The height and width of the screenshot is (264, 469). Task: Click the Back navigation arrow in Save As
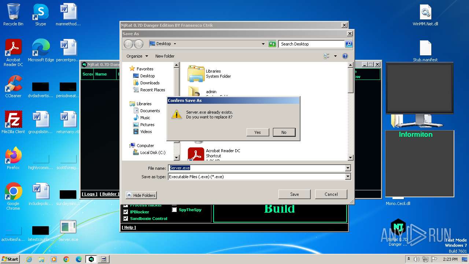coord(128,44)
